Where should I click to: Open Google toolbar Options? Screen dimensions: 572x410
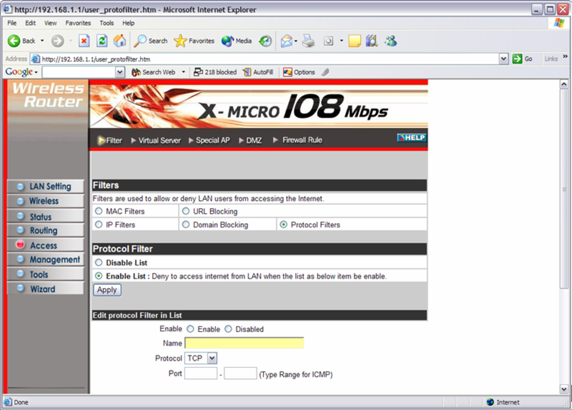coord(299,72)
